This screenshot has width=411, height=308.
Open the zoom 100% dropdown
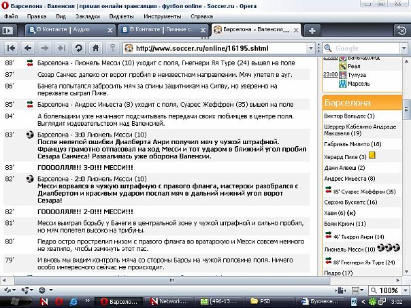[403, 290]
